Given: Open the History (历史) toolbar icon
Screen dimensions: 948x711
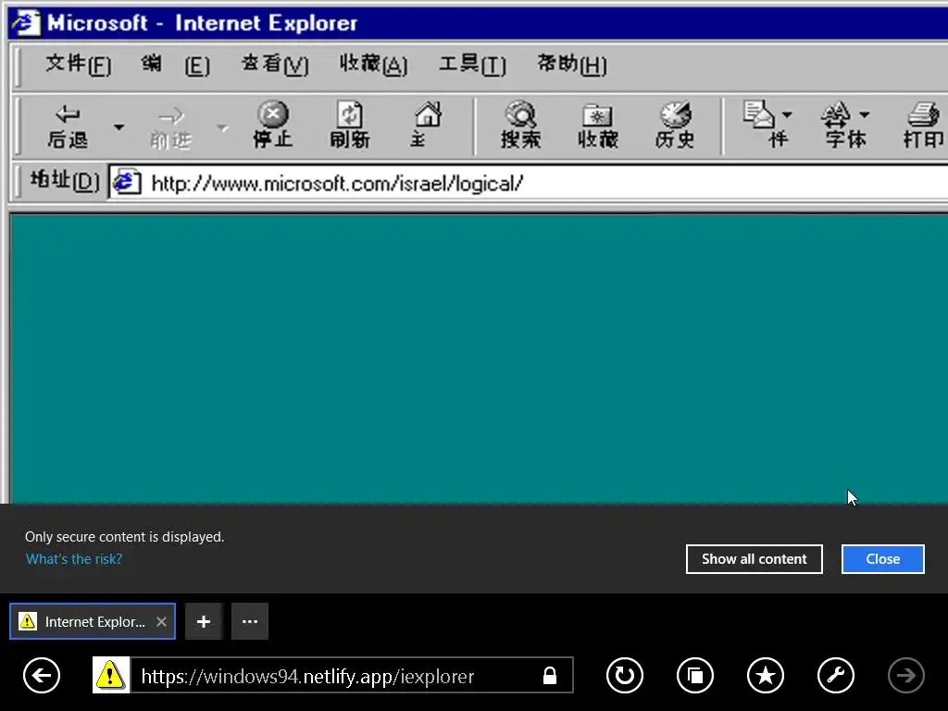Looking at the screenshot, I should tap(675, 125).
